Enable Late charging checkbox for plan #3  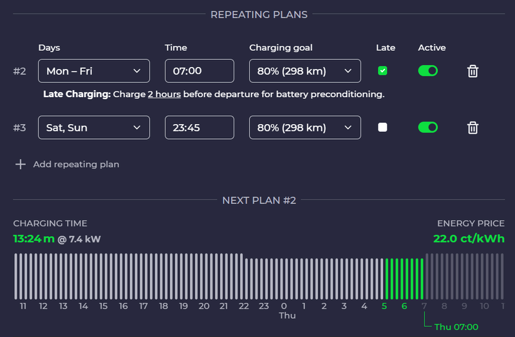tap(382, 127)
